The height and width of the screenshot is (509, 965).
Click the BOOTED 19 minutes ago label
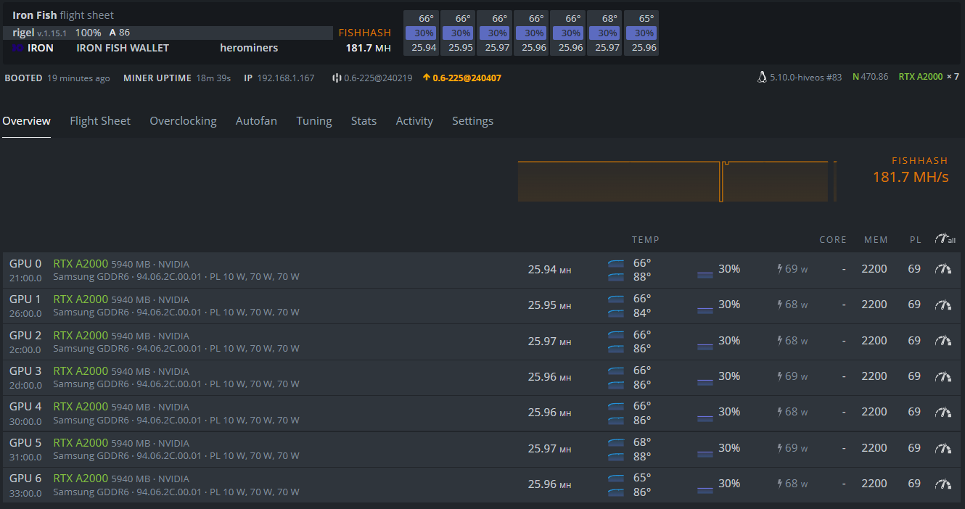[x=57, y=78]
